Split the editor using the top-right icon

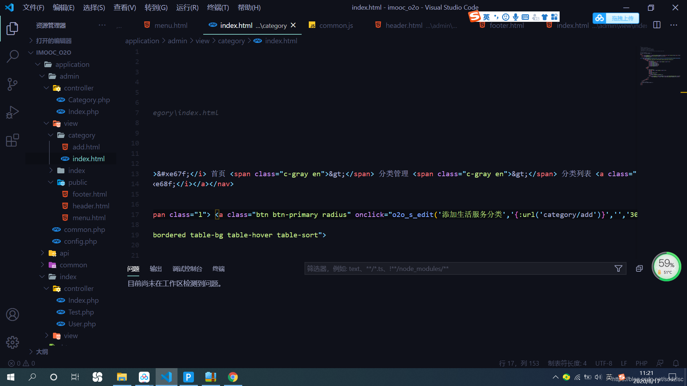coord(657,25)
